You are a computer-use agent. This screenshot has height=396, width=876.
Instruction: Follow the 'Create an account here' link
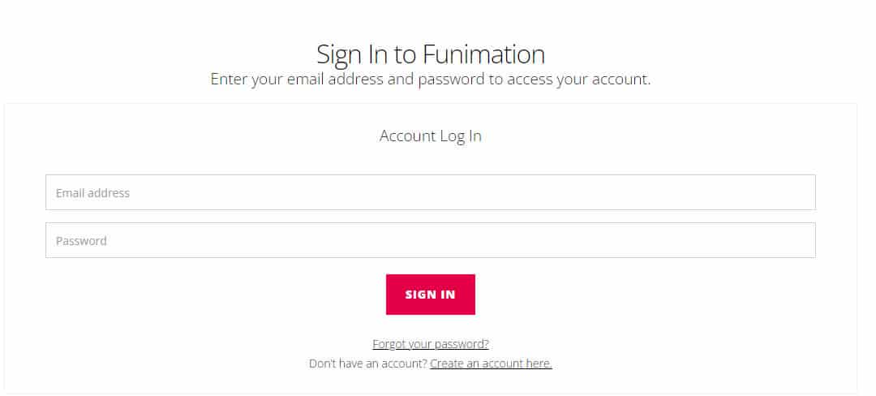[491, 364]
